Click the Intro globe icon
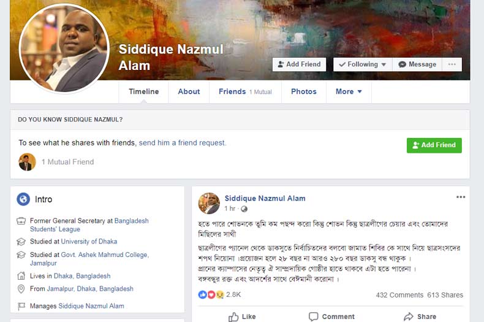Viewport: 484px width, 322px height. [x=23, y=199]
